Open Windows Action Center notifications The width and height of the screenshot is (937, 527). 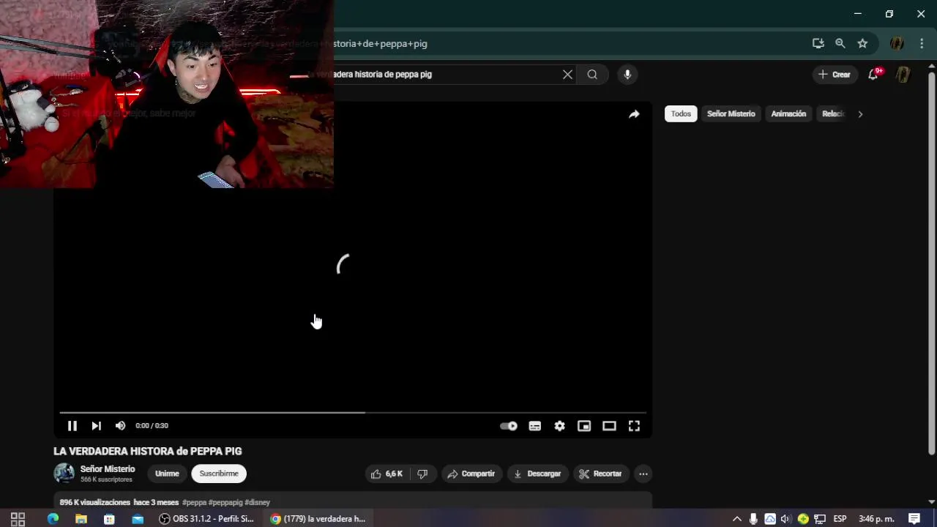(x=914, y=519)
